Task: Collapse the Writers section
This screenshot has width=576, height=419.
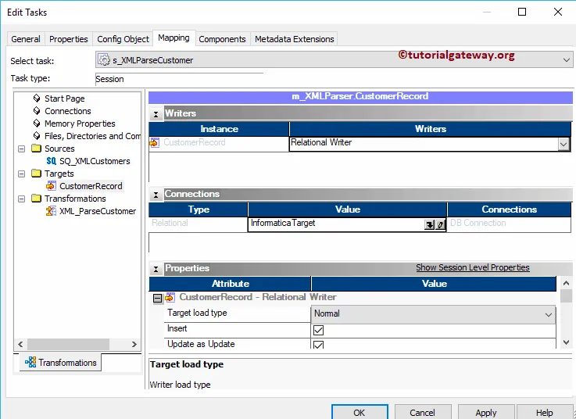Action: [x=156, y=114]
